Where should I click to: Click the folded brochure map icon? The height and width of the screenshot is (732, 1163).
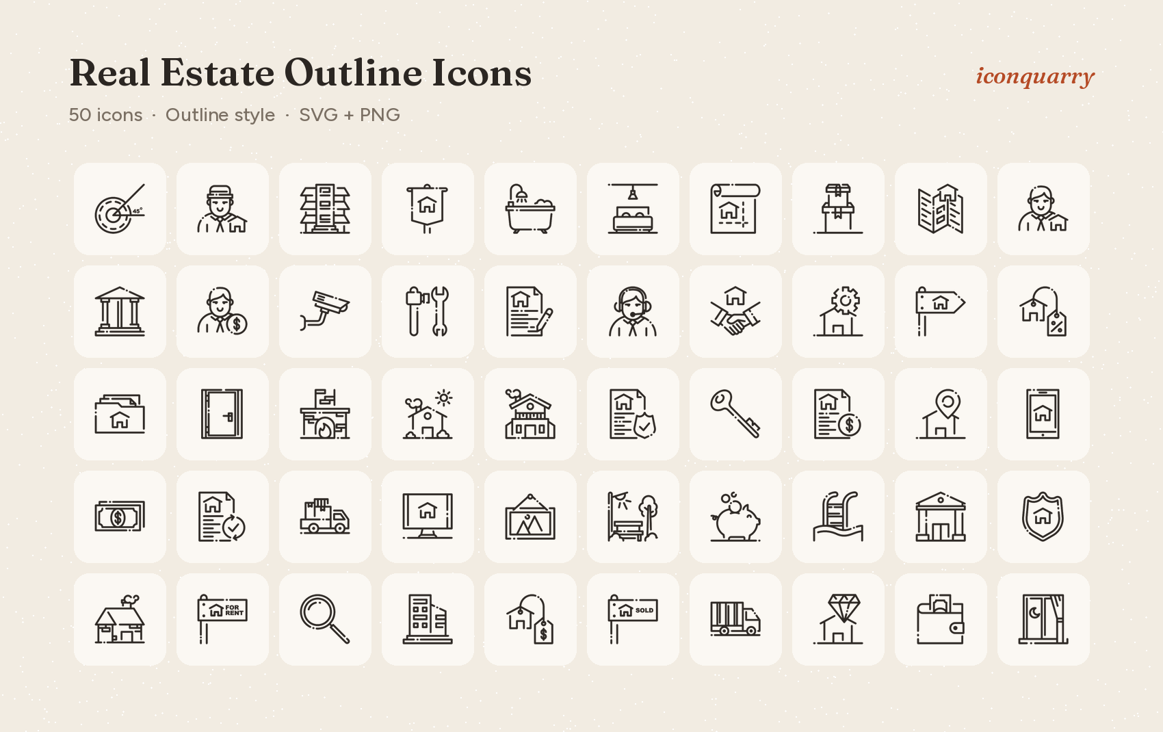(x=941, y=209)
